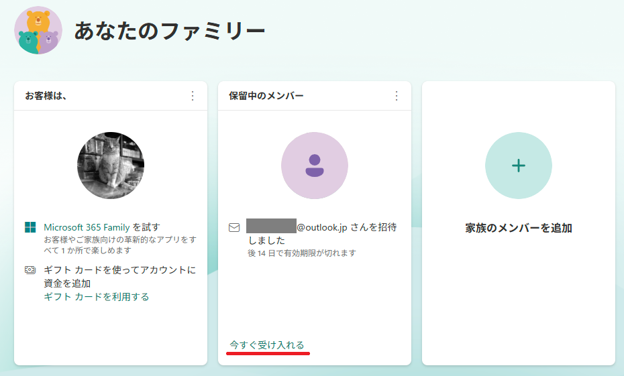Click the family bears logo icon

pos(38,30)
